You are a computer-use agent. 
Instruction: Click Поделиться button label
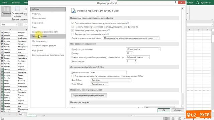[x=205, y=3]
